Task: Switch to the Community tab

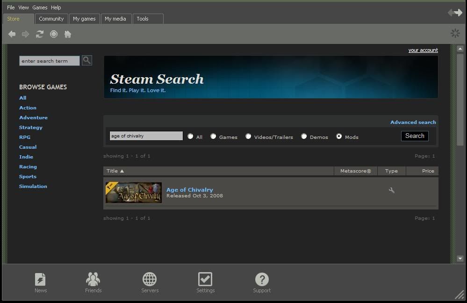Action: (51, 19)
